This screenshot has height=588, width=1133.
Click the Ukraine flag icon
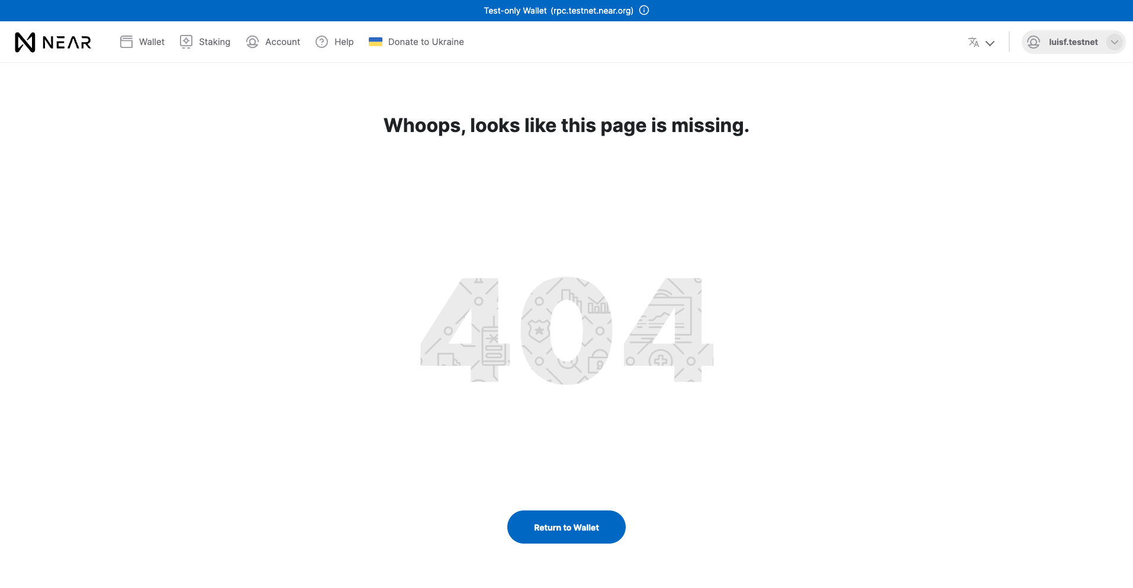tap(375, 41)
